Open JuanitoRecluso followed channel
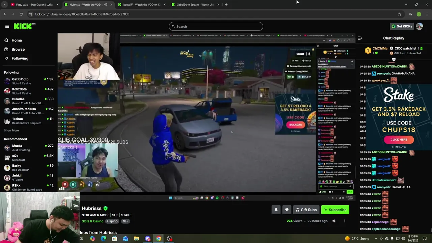Image resolution: width=432 pixels, height=243 pixels. (29, 111)
